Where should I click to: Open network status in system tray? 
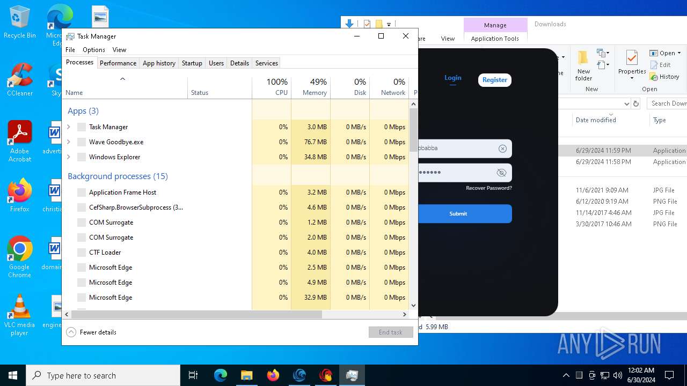click(x=605, y=375)
